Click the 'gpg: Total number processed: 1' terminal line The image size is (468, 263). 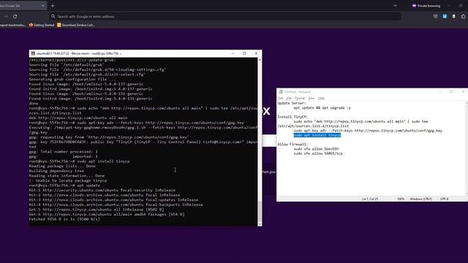[64, 151]
